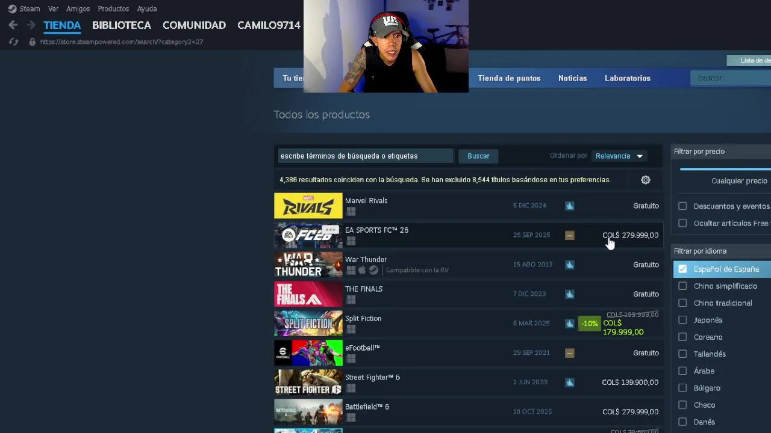771x433 pixels.
Task: Check Danés language filter
Action: (x=682, y=422)
